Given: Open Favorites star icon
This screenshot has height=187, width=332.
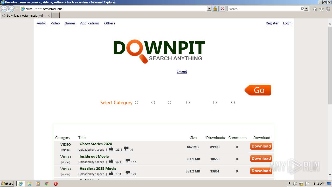Looking at the screenshot, I should coord(321,9).
